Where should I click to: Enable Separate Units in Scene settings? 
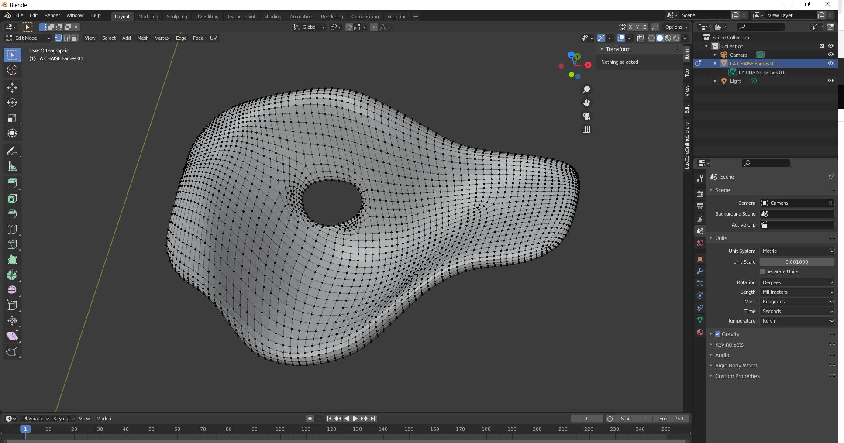(762, 271)
